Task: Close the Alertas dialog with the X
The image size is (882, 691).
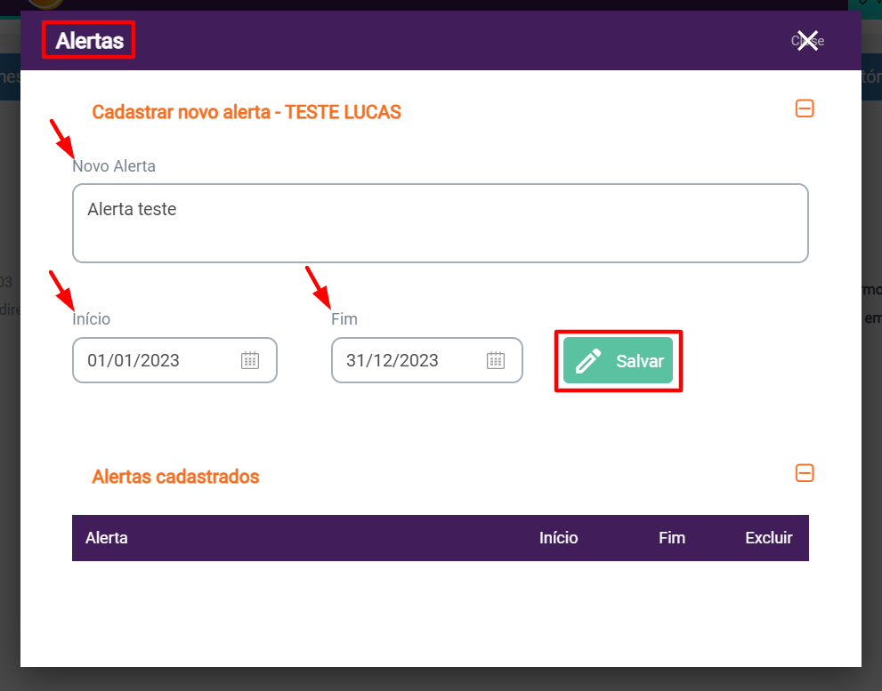Action: point(807,41)
